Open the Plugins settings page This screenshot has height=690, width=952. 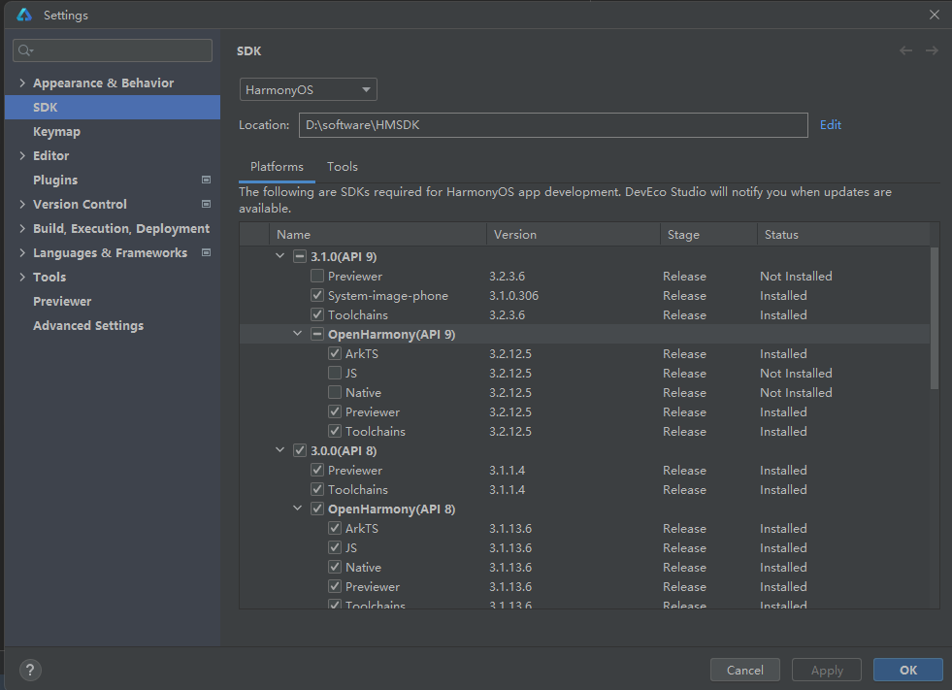pos(55,180)
